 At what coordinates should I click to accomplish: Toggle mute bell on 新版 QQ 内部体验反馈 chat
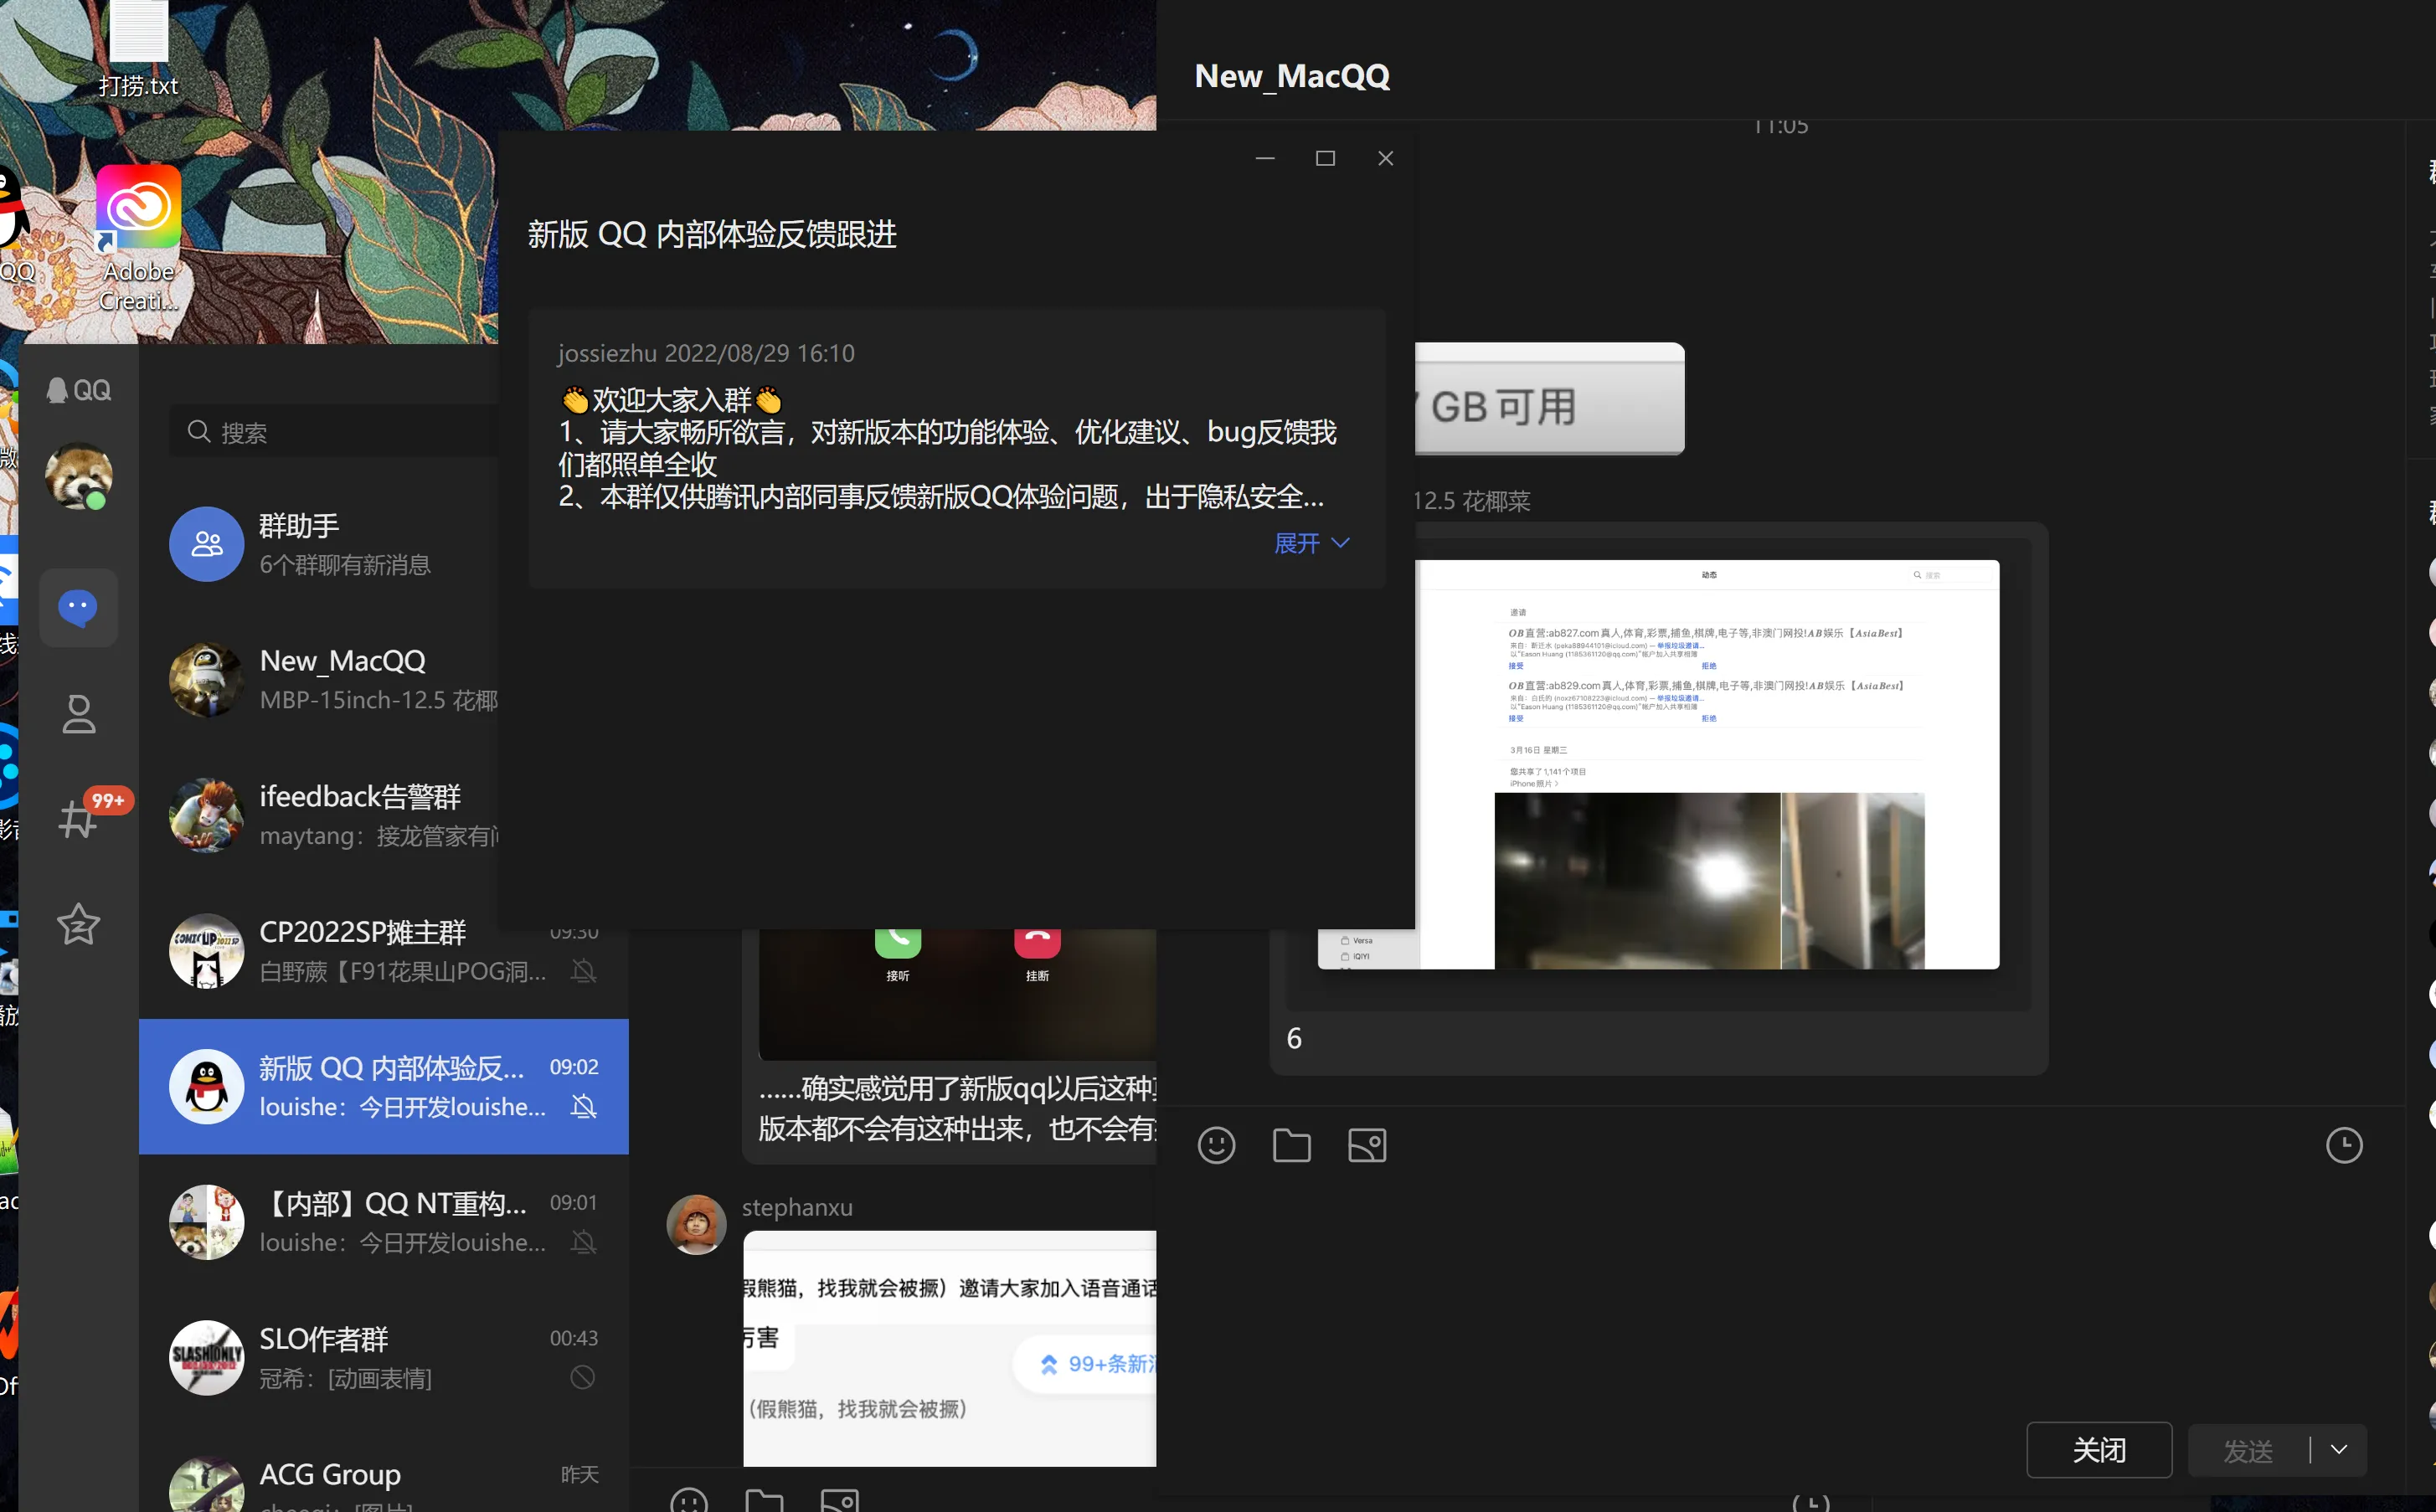tap(584, 1106)
